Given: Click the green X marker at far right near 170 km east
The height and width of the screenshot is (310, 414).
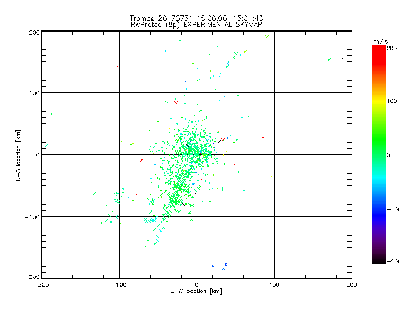Looking at the screenshot, I should tap(329, 60).
